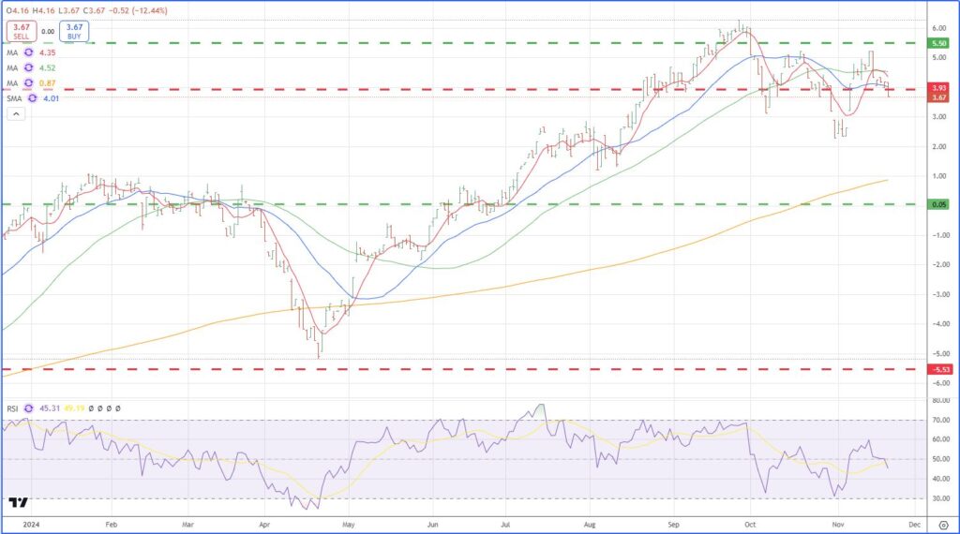Click the refresh icon beside MA 4.35
This screenshot has width=960, height=534.
(x=26, y=52)
